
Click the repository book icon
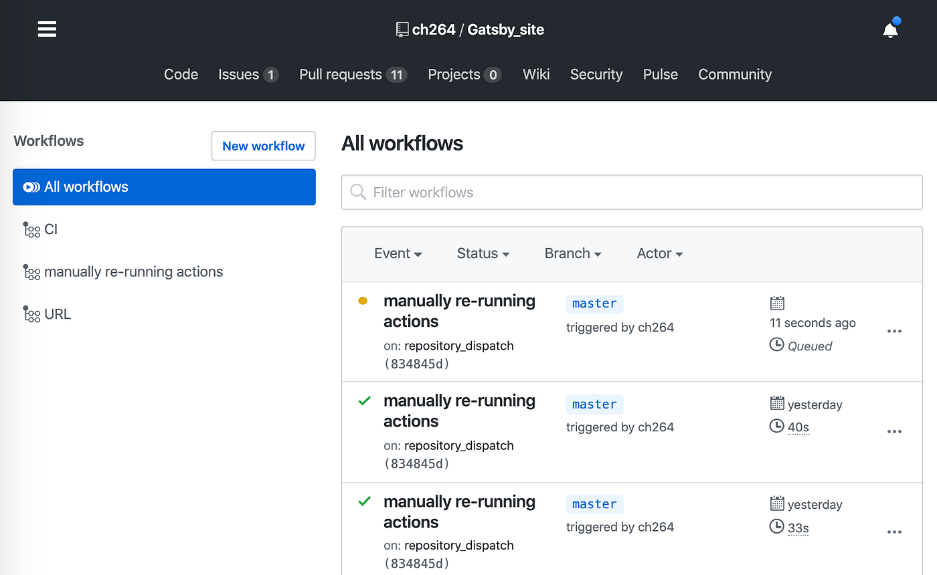402,29
